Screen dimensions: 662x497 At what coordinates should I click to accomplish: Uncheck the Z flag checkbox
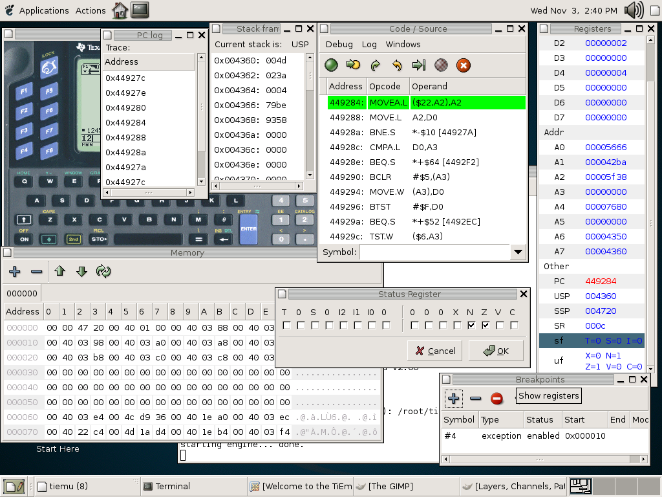(486, 326)
